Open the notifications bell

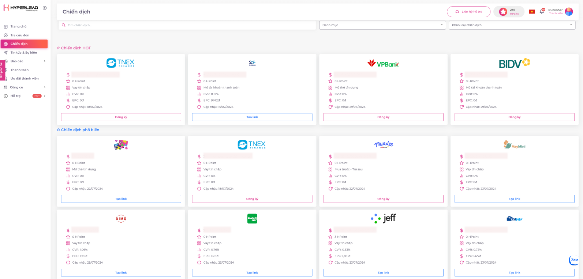click(x=542, y=12)
